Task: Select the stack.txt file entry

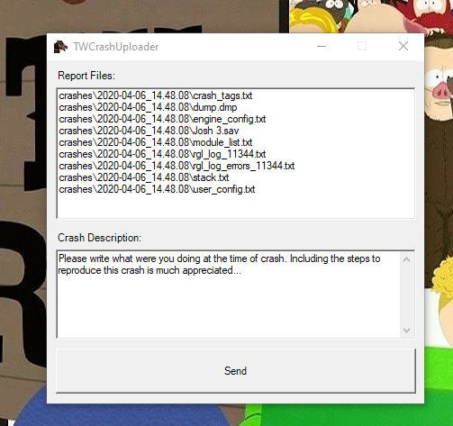Action: click(144, 177)
